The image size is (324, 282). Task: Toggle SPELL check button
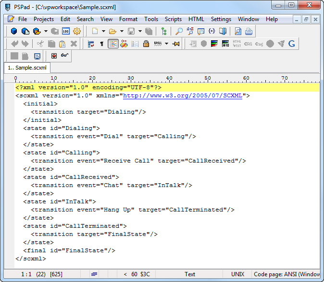pos(158,44)
